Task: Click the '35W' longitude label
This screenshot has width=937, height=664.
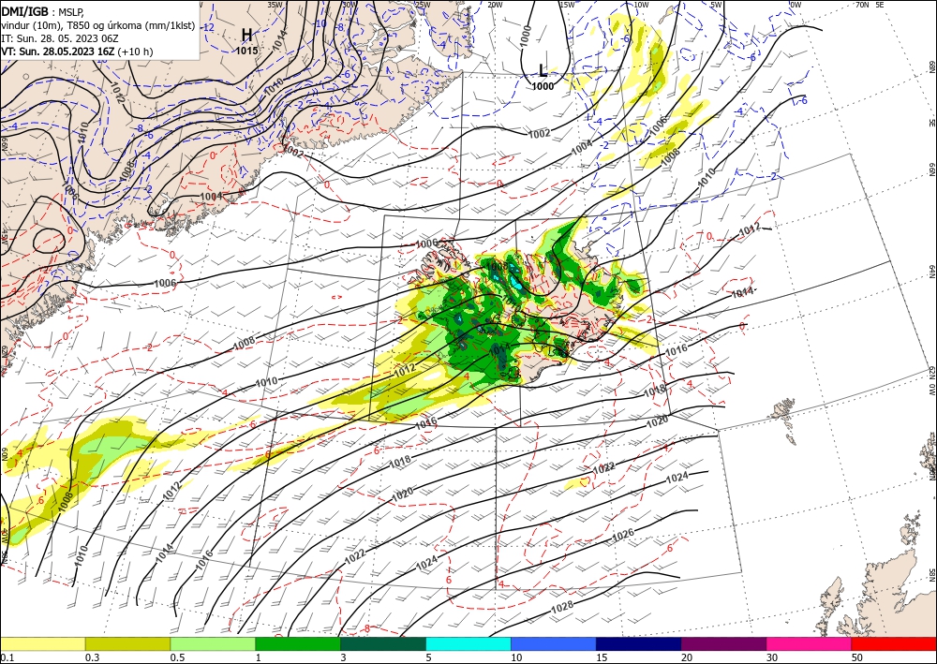Action: pos(275,5)
